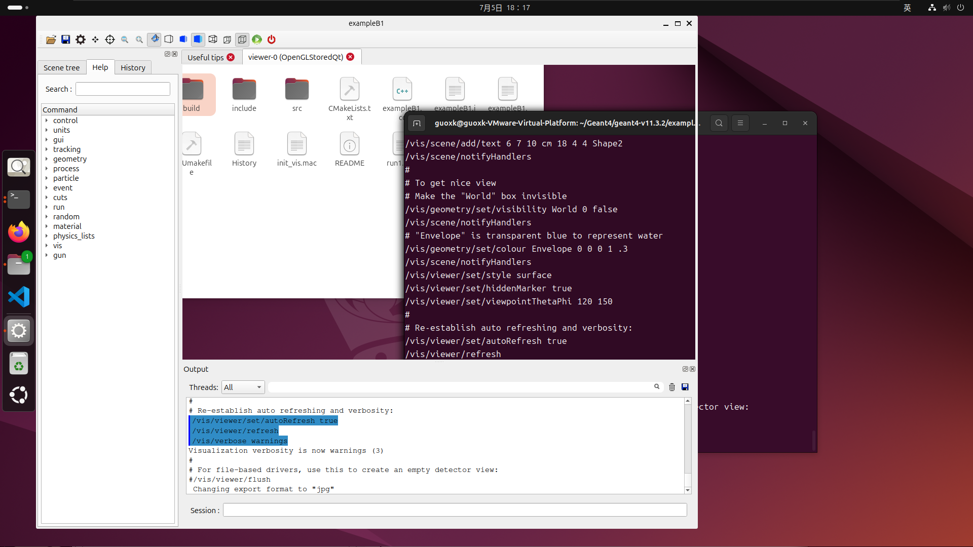Open the Threads dropdown set to All
Viewport: 973px width, 547px height.
(243, 387)
